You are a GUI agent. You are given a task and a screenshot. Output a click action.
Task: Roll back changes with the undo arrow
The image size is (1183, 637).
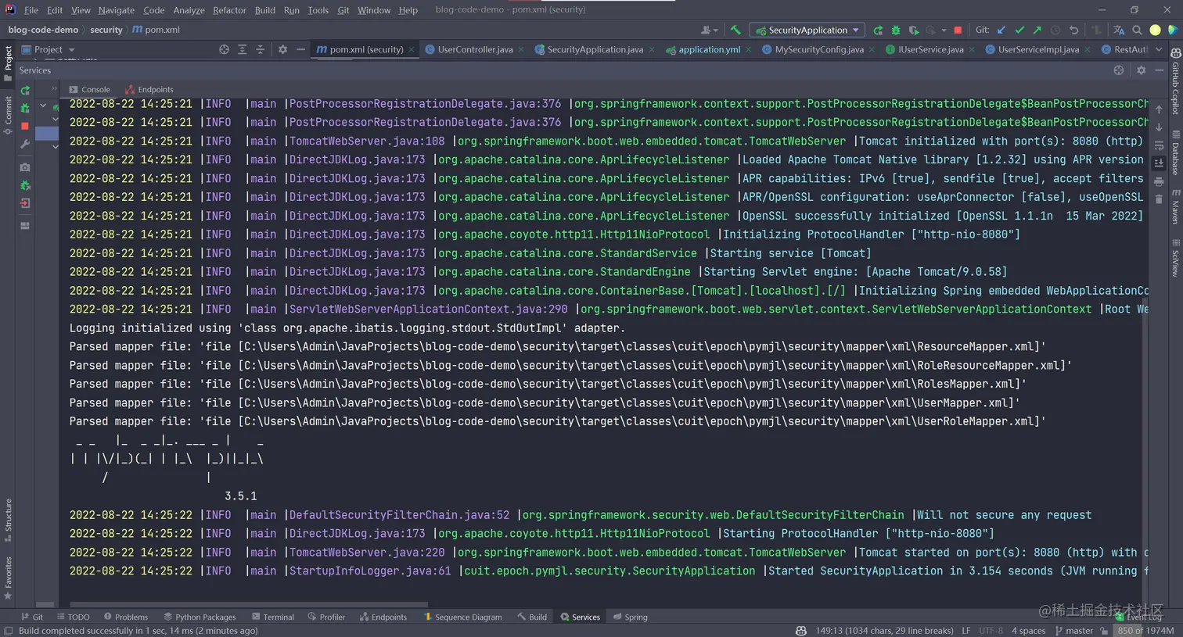[x=1073, y=30]
